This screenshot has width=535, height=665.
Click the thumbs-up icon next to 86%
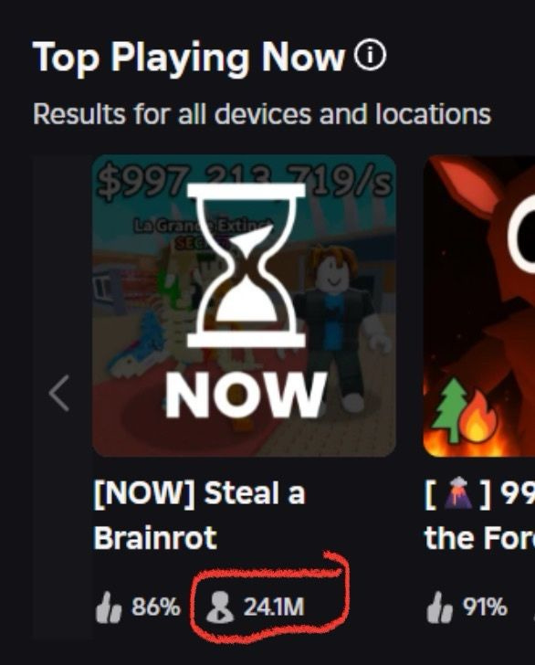[x=109, y=607]
